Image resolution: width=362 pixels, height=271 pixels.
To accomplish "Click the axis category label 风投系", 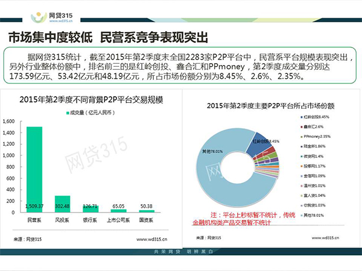I will click(62, 220).
